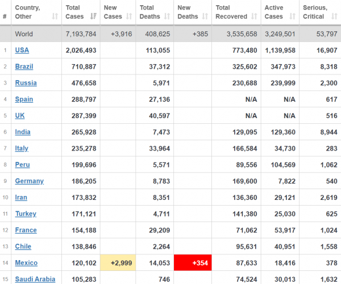Sort by New Deaths arrow icon
This screenshot has width=341, height=284.
pos(205,16)
